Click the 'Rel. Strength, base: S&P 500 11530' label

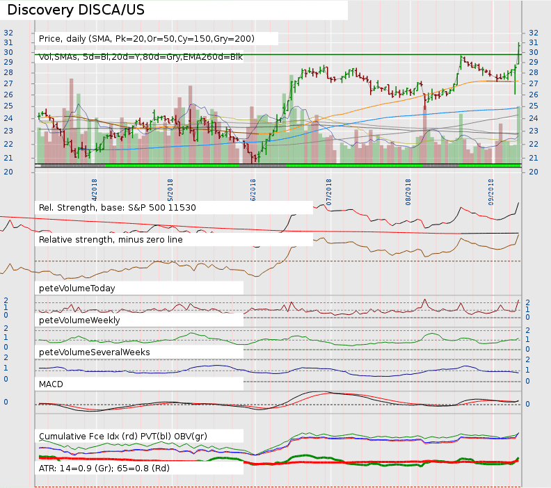[118, 207]
